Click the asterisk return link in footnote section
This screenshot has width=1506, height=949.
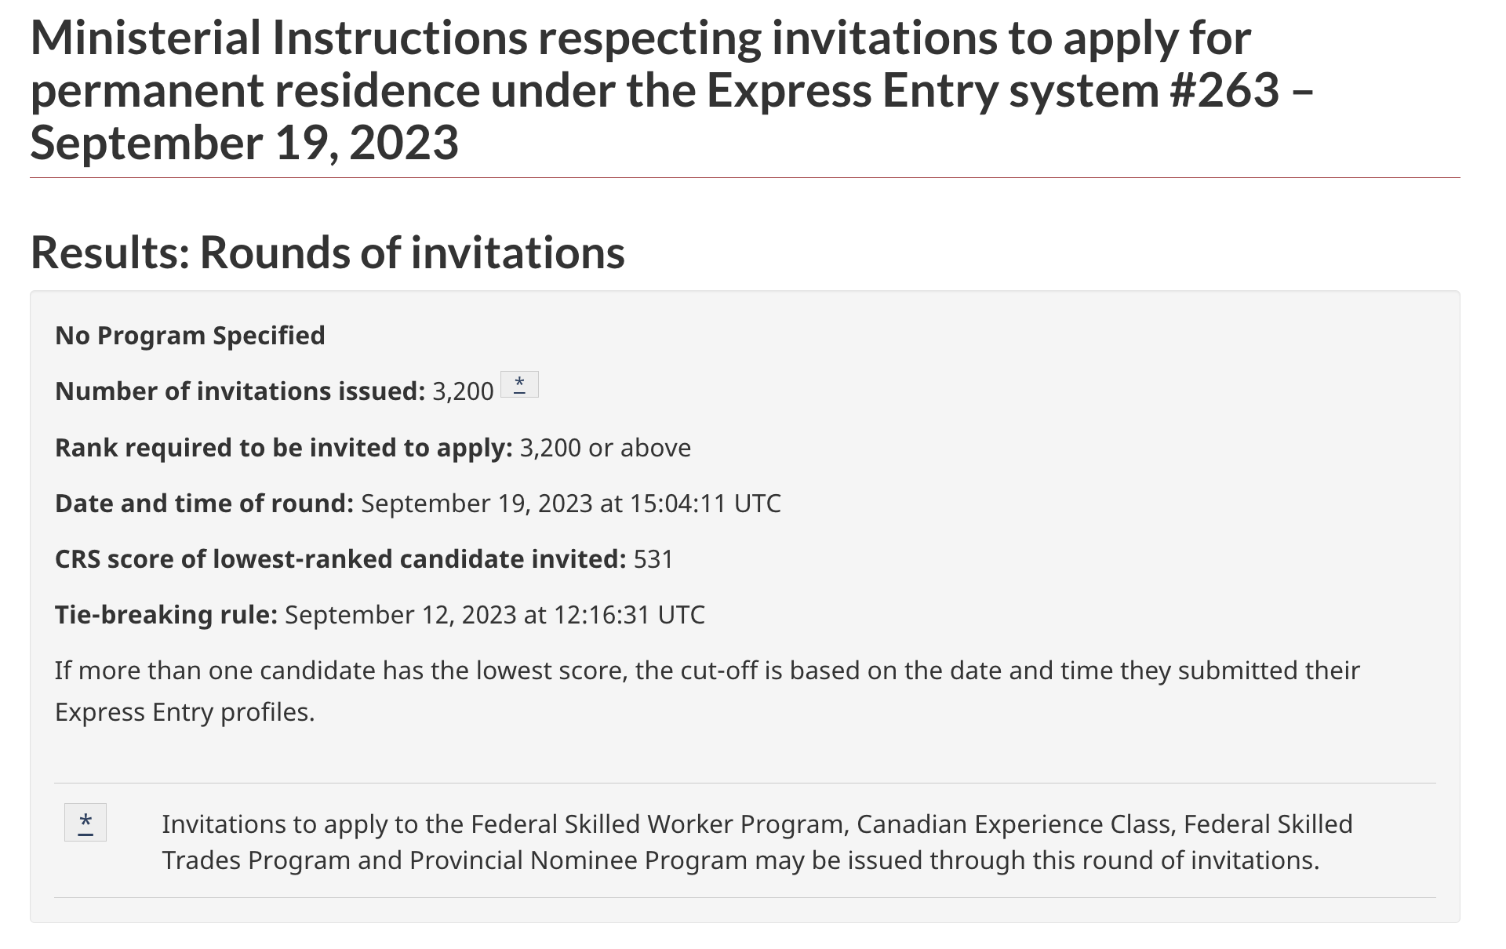85,822
